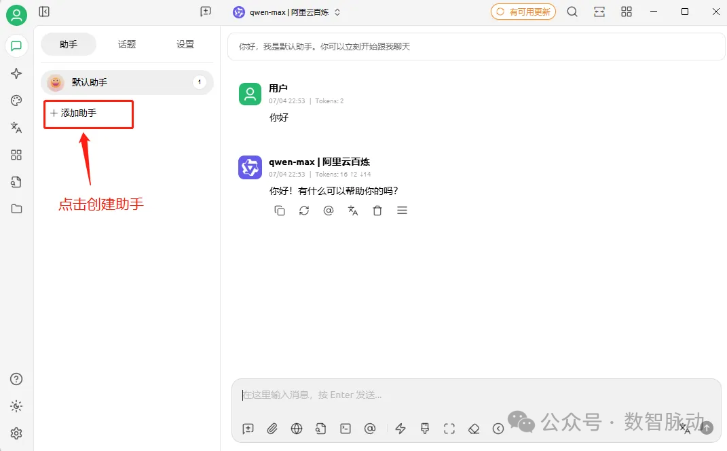Image resolution: width=727 pixels, height=451 pixels.
Task: Select knowledge base in input toolbar
Action: point(321,429)
